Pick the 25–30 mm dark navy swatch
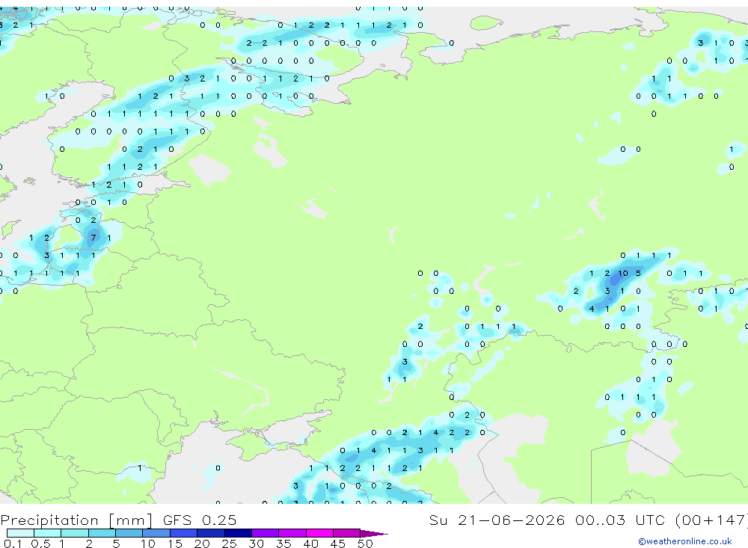Image resolution: width=748 pixels, height=548 pixels. [238, 533]
